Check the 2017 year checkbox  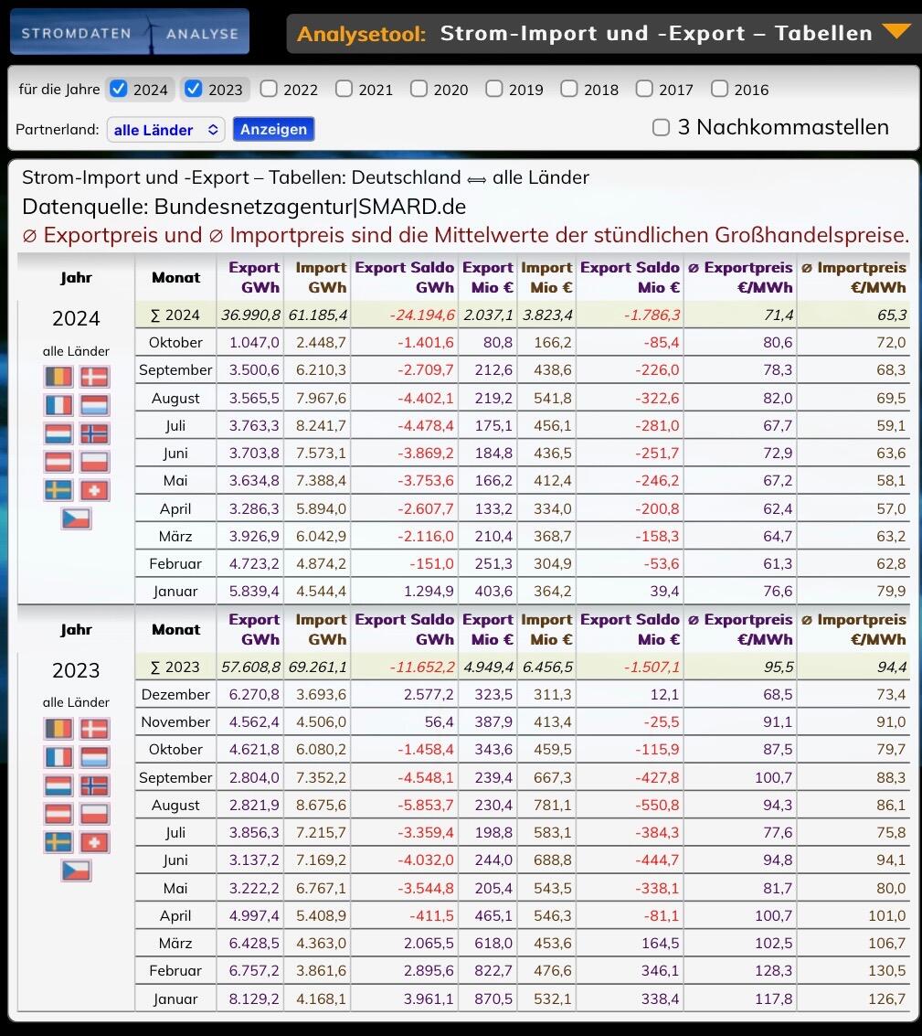[x=644, y=89]
